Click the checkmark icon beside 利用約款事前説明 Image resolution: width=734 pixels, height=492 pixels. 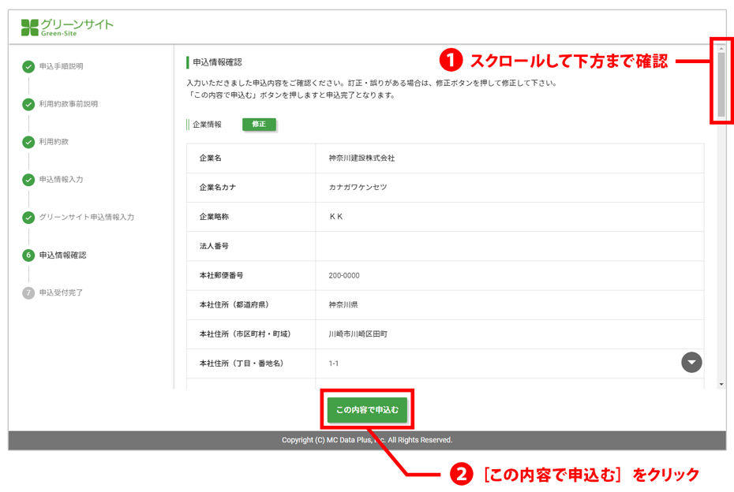(28, 104)
